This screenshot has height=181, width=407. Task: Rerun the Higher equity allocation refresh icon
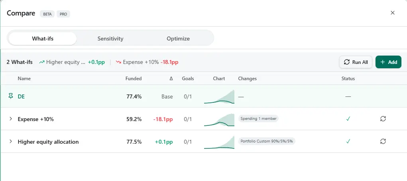coord(383,141)
